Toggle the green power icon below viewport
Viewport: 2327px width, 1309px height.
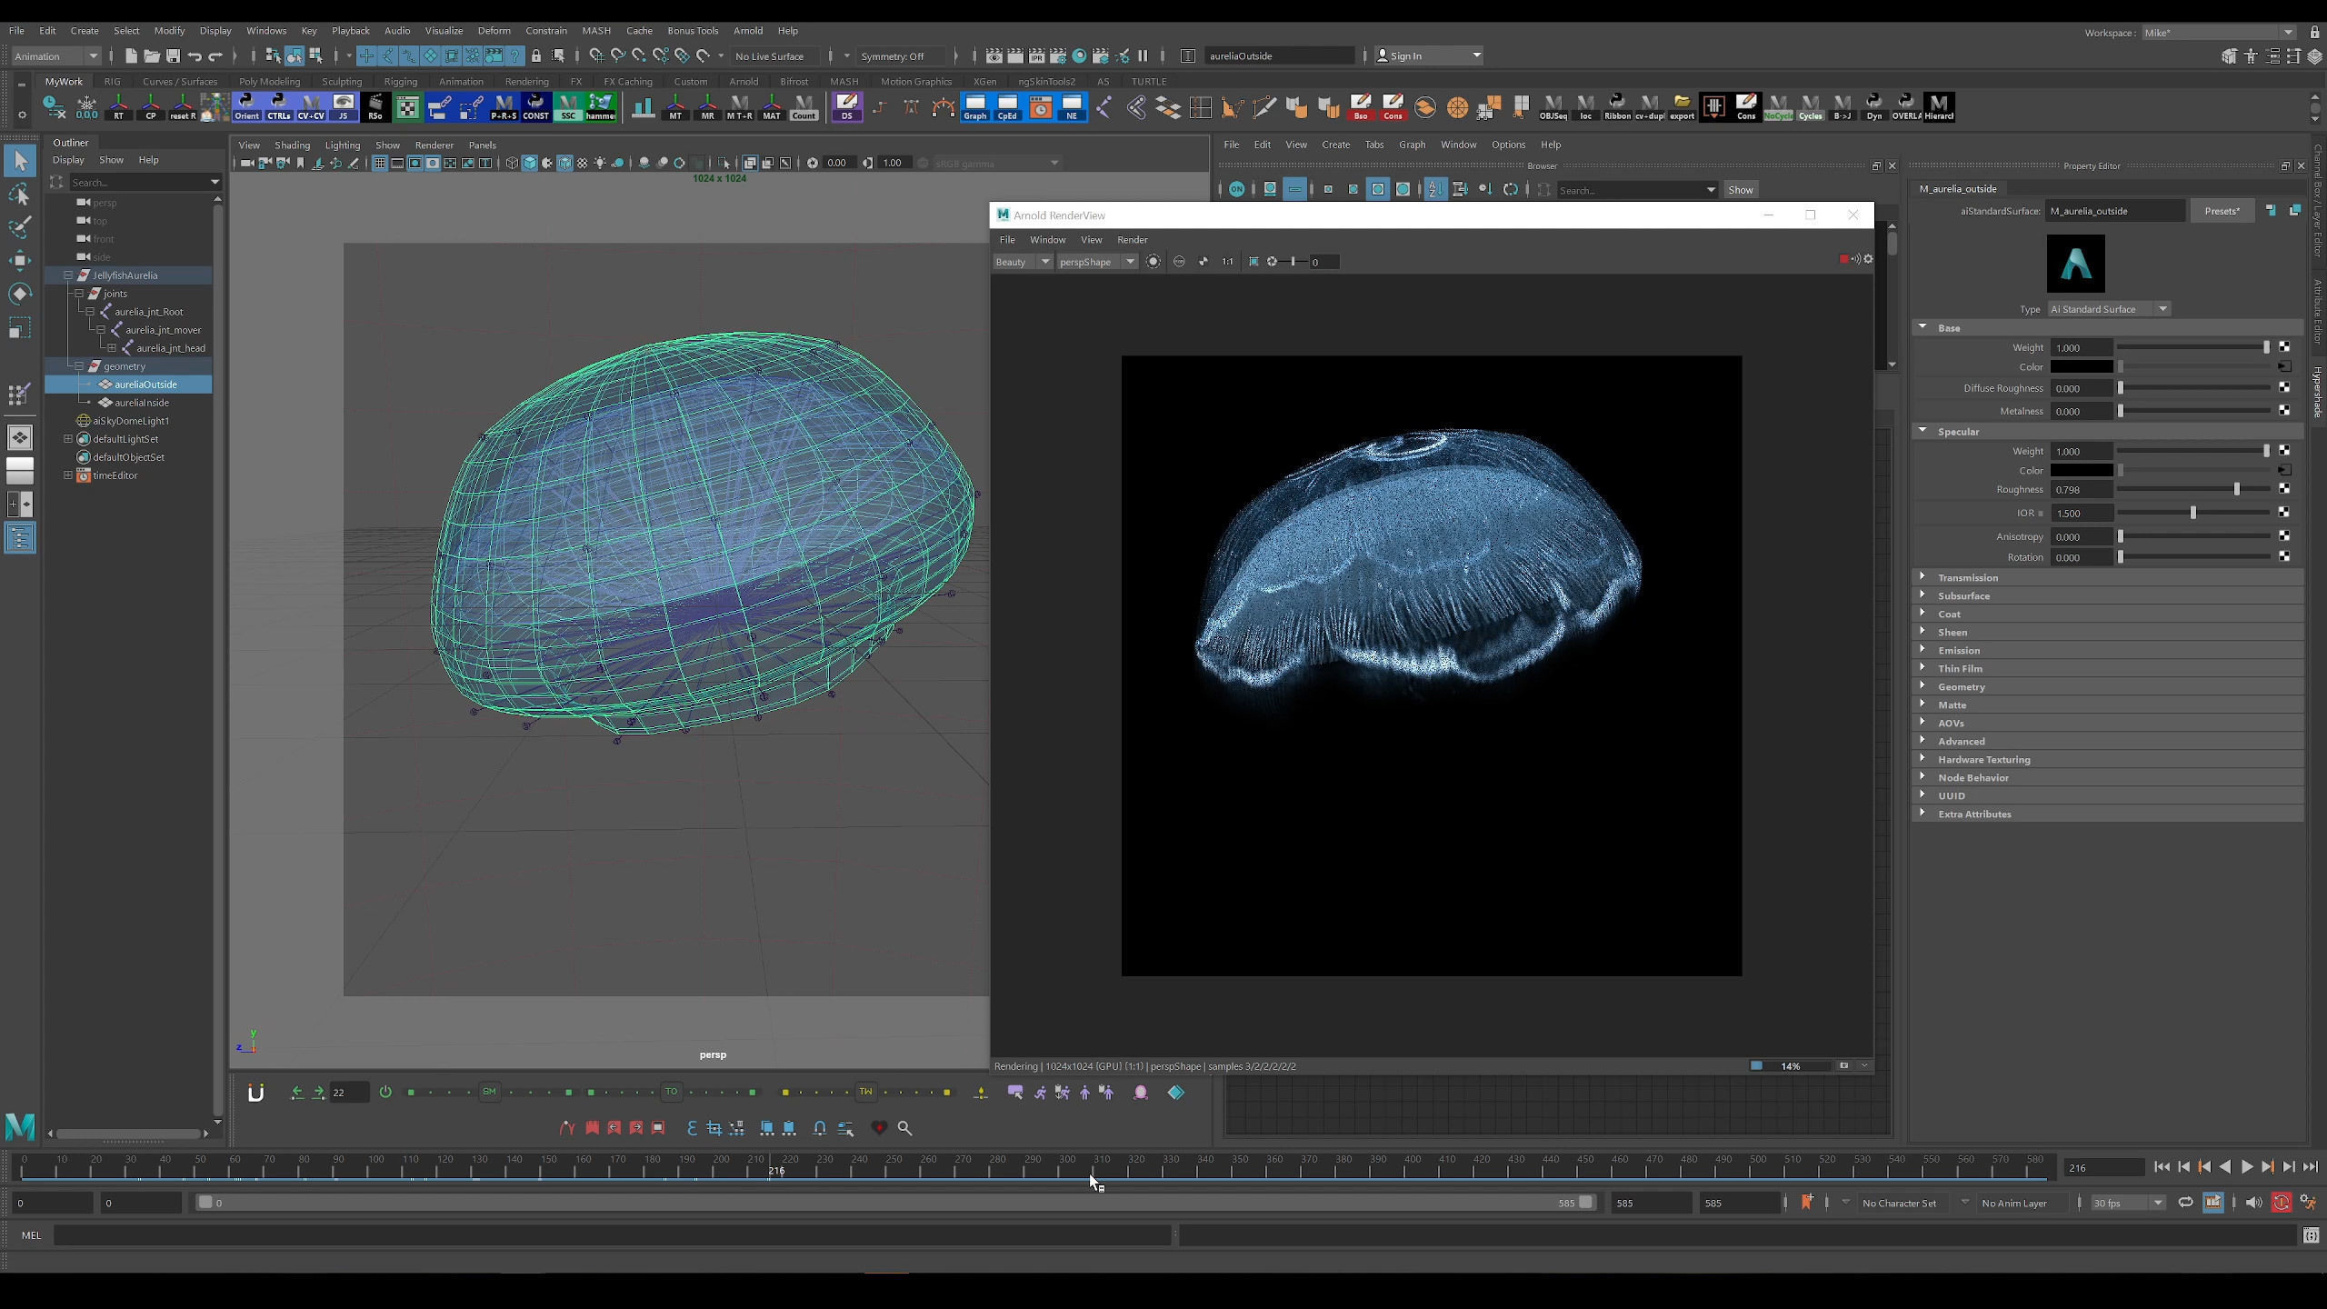point(385,1092)
